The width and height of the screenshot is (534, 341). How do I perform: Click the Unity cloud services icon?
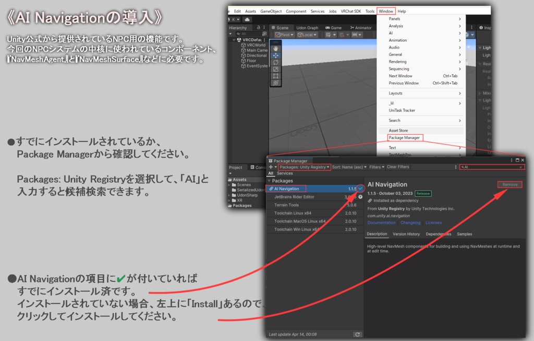247,19
